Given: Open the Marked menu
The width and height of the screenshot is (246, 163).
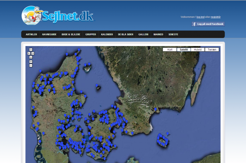Looking at the screenshot, I should [x=158, y=34].
